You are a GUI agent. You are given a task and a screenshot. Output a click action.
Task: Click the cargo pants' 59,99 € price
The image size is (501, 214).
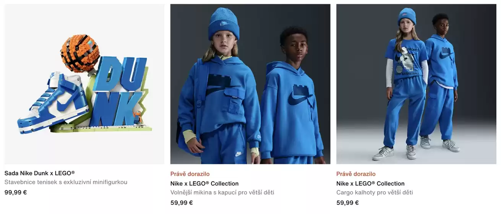[x=347, y=203]
